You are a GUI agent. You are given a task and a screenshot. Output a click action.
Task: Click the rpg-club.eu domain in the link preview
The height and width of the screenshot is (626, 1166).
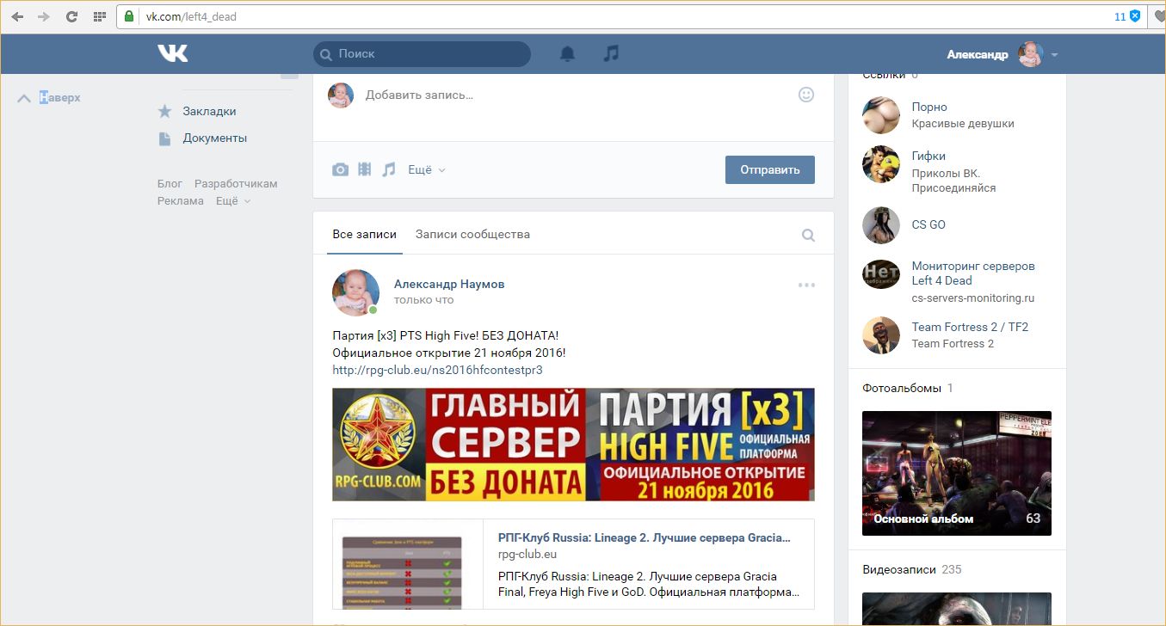point(527,555)
